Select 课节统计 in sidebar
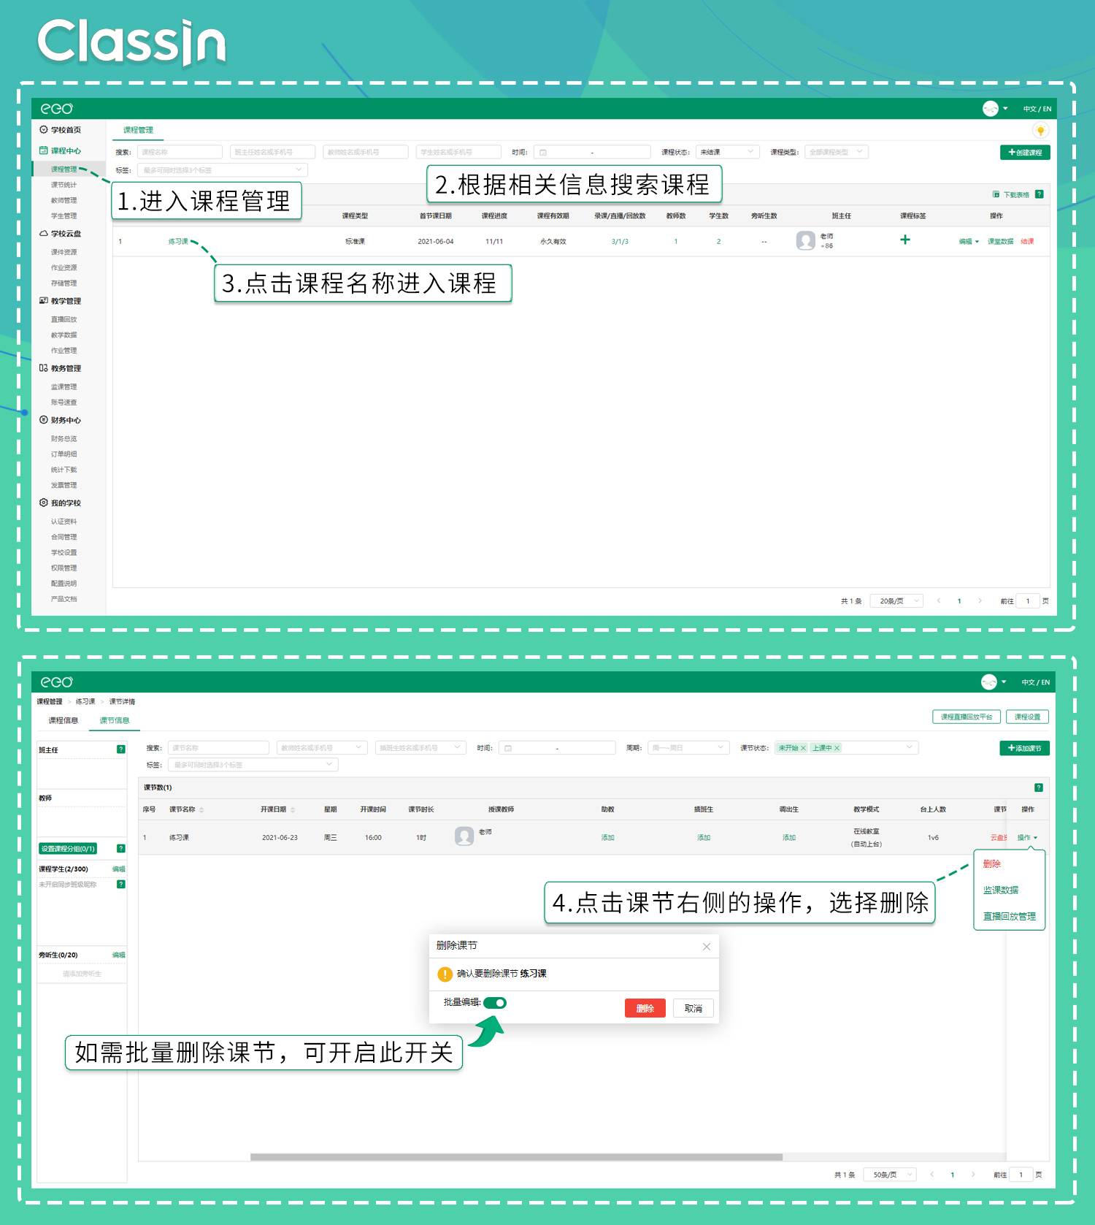 [x=64, y=185]
